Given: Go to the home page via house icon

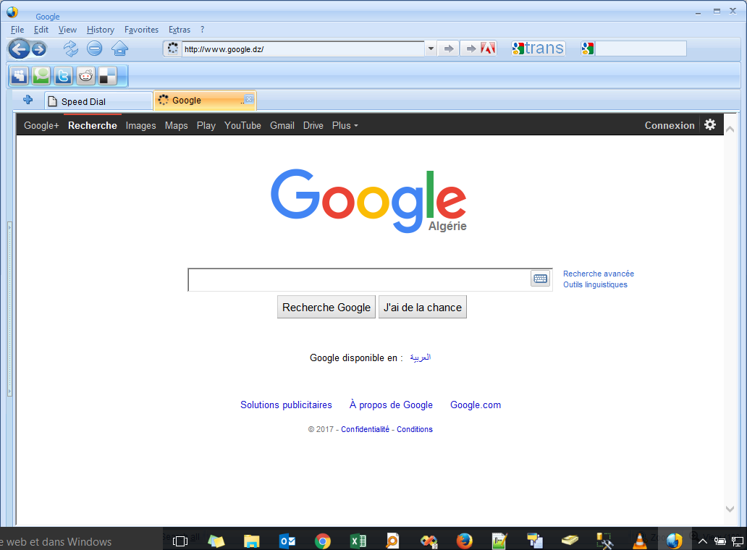Looking at the screenshot, I should (119, 48).
